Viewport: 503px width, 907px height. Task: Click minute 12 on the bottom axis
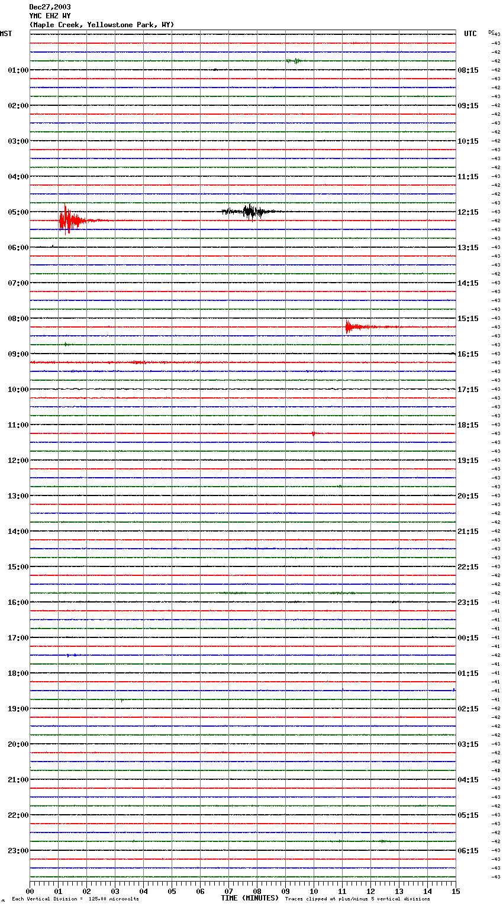370,891
